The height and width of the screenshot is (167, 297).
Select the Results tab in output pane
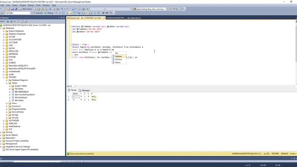72,90
